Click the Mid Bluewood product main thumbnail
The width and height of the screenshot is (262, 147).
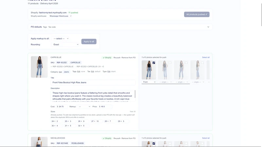39,142
